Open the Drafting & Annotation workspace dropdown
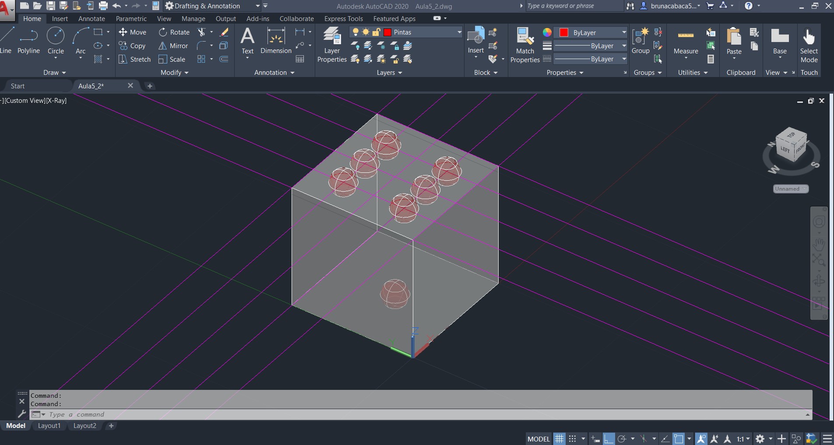The image size is (834, 445). [x=258, y=6]
